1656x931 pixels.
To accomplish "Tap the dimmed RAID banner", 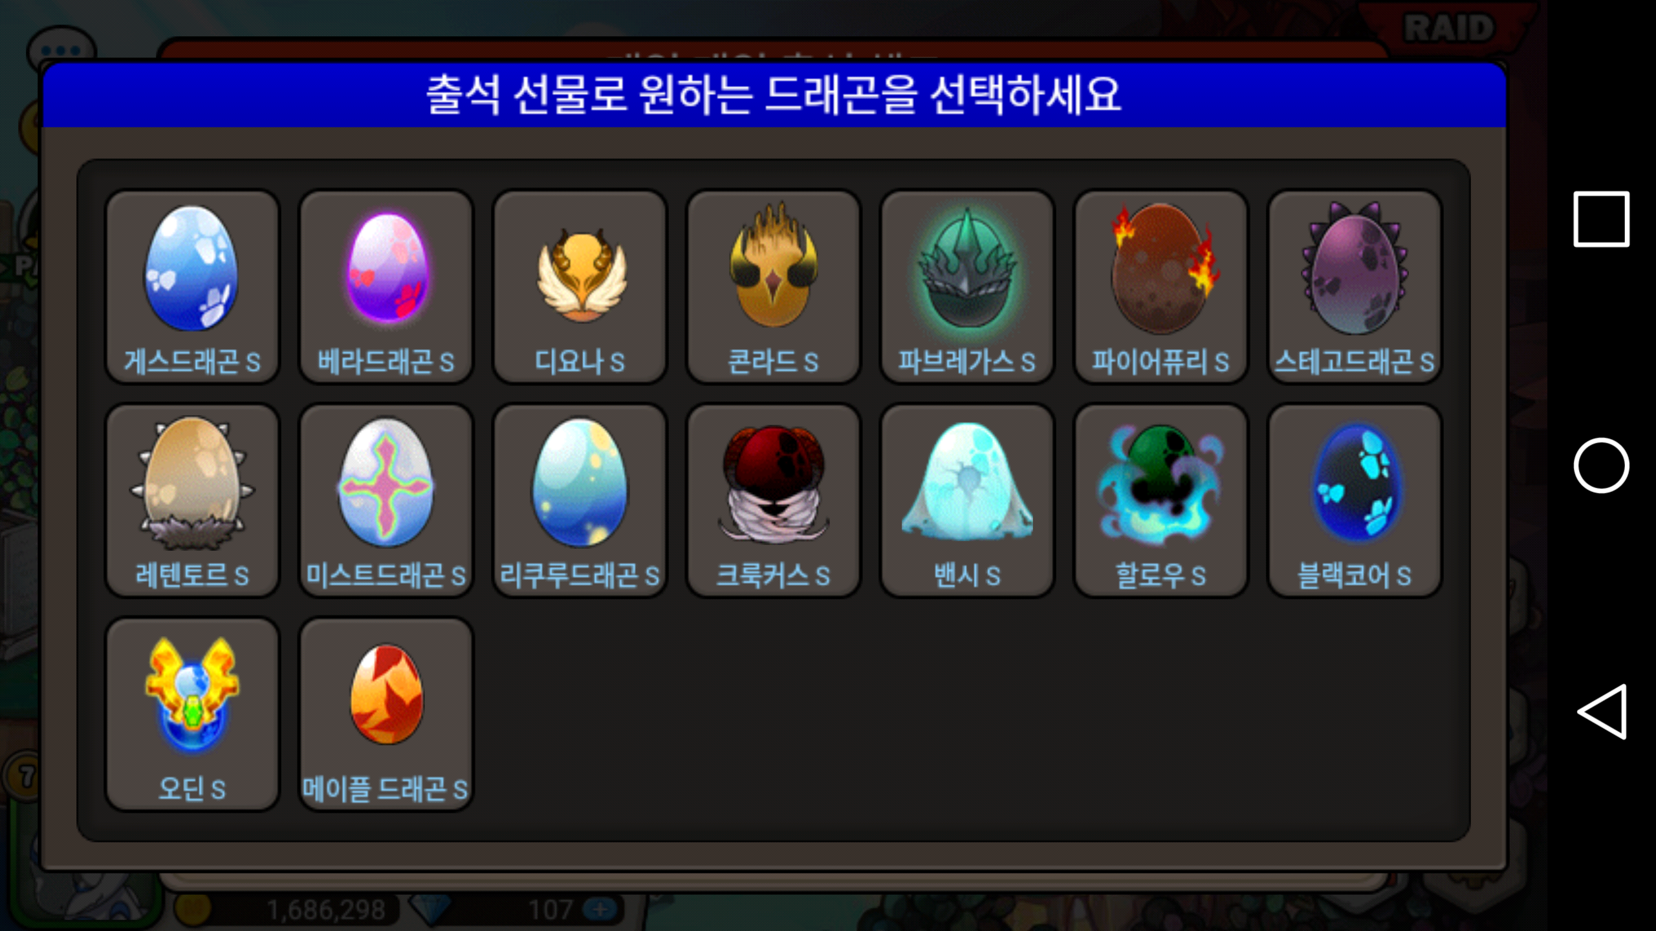I will coord(1449,27).
